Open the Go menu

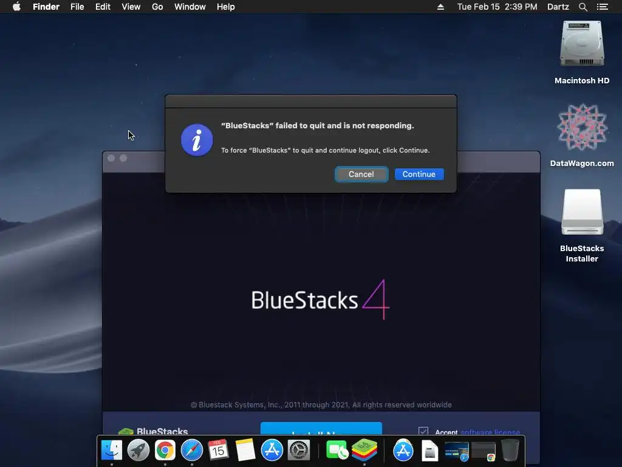pyautogui.click(x=157, y=7)
